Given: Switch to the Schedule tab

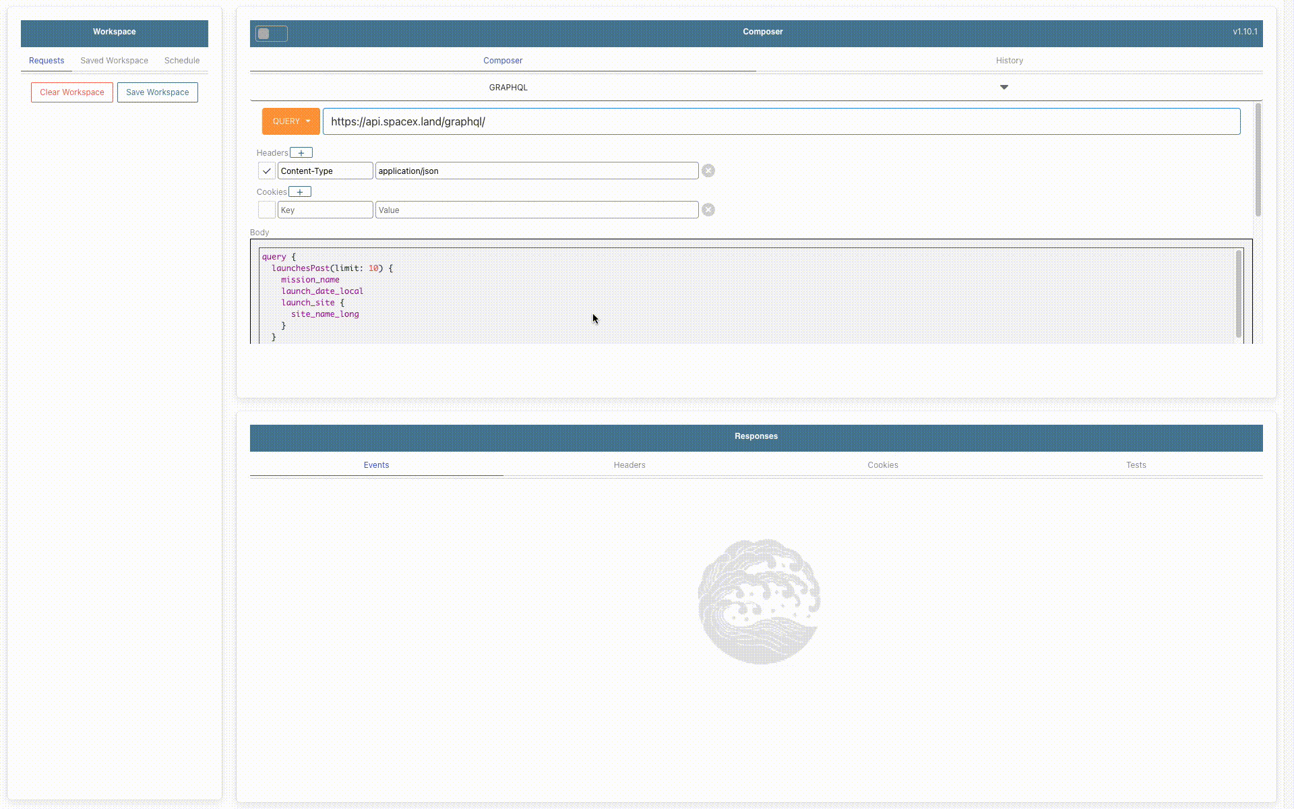Looking at the screenshot, I should tap(182, 61).
